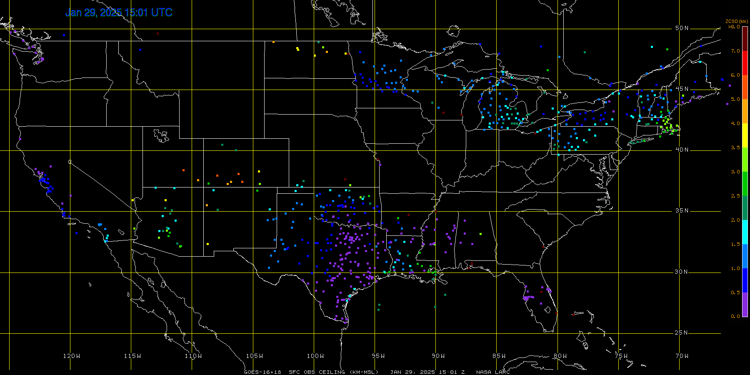This screenshot has width=750, height=375.
Task: Click the "2.5" color bar label
Action: 735,196
